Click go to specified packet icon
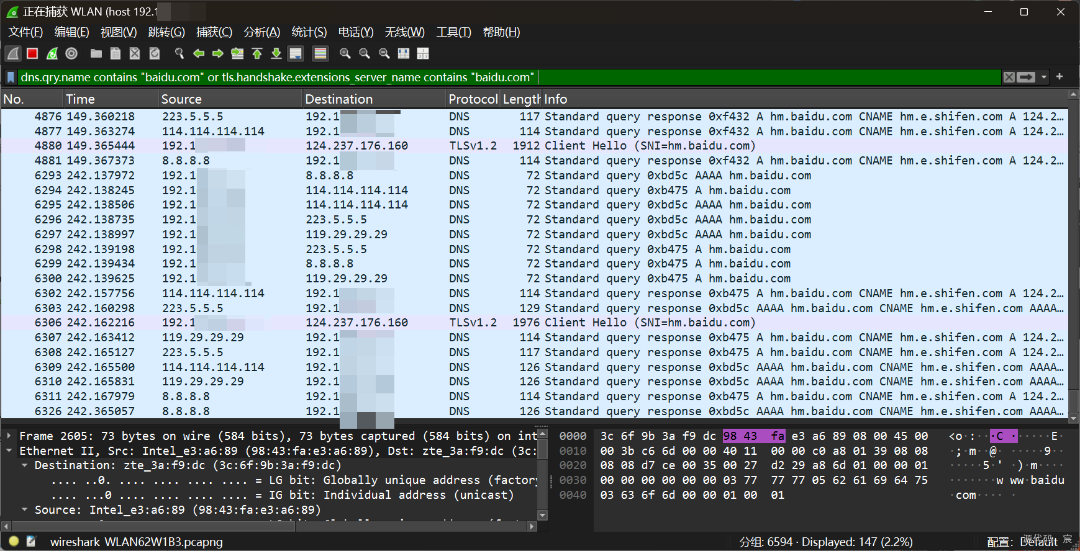This screenshot has width=1080, height=551. point(237,53)
